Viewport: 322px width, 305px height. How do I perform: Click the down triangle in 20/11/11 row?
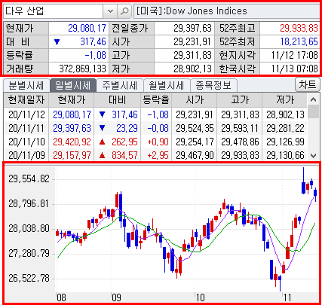coord(102,128)
